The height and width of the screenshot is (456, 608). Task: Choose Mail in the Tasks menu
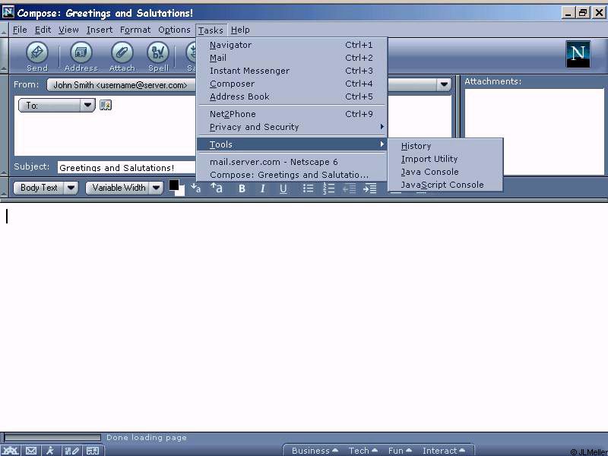292,58
